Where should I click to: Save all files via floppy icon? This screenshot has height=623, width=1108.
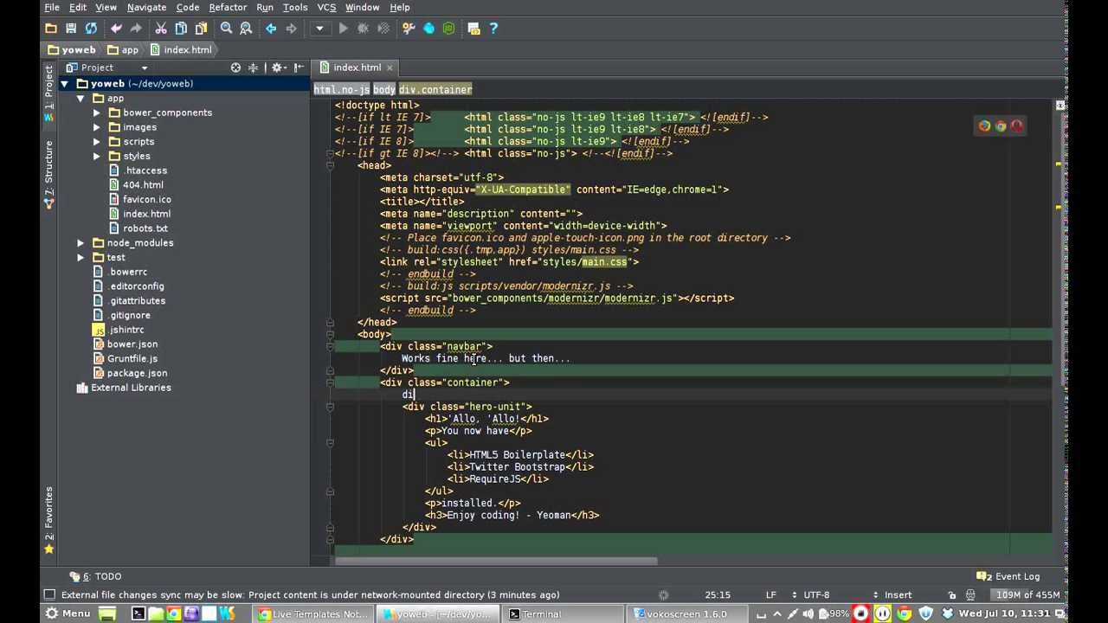tap(71, 29)
